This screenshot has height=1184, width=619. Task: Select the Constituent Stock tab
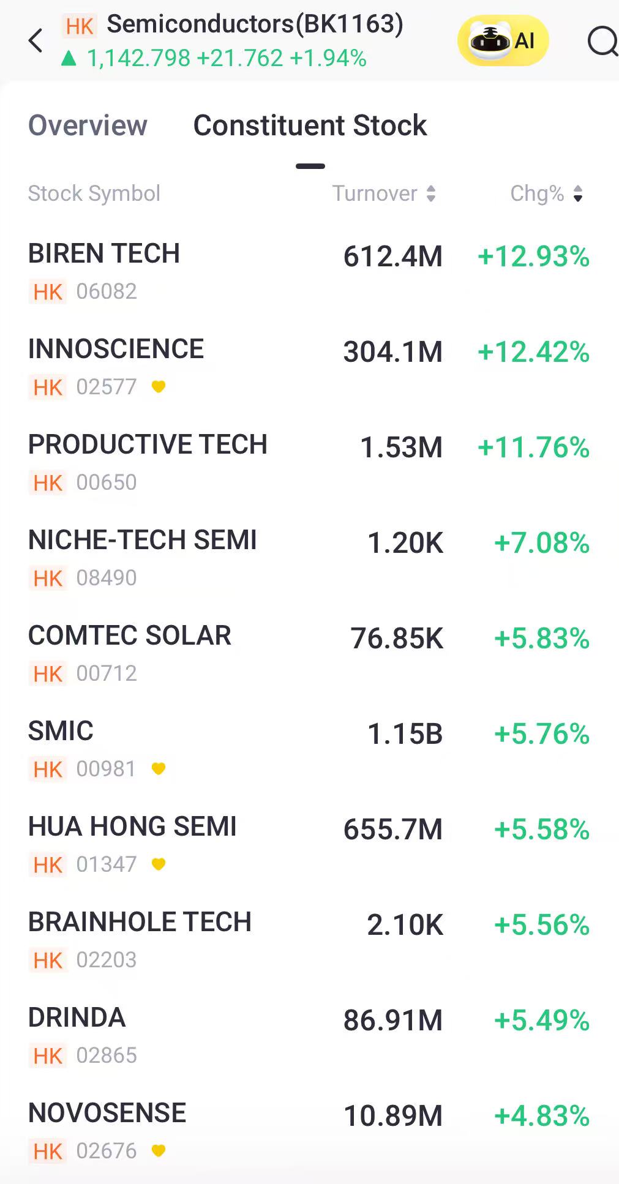pyautogui.click(x=310, y=126)
